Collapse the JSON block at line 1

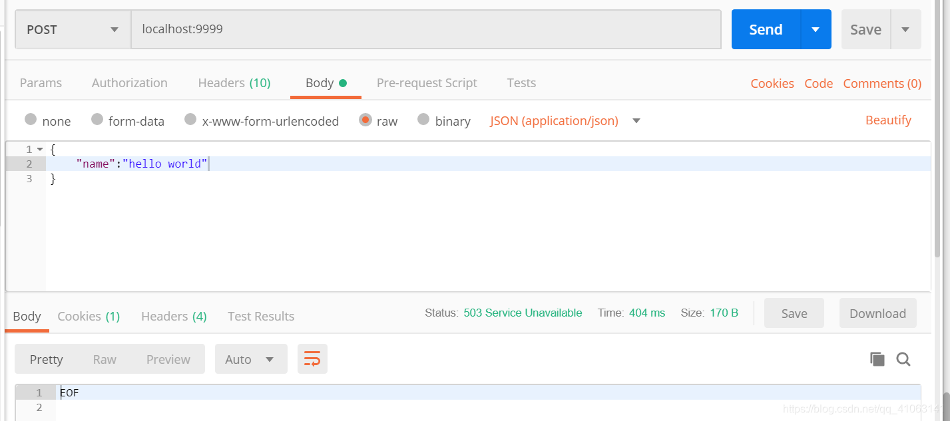(40, 149)
